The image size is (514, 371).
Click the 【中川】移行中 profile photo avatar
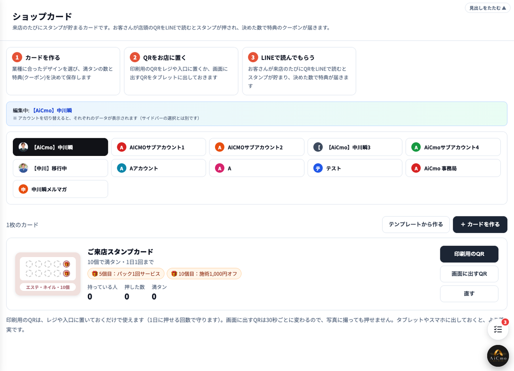click(x=23, y=168)
